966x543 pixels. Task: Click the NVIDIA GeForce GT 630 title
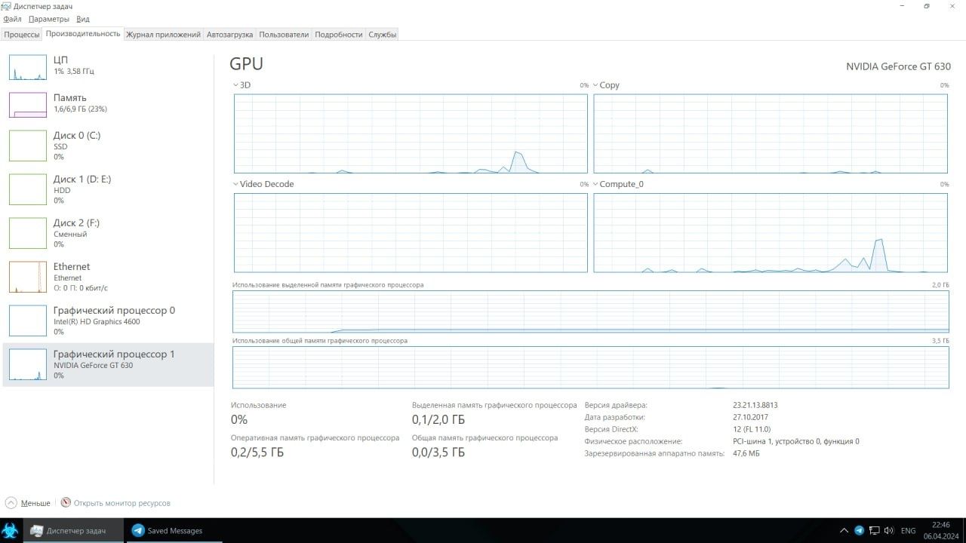coord(898,66)
